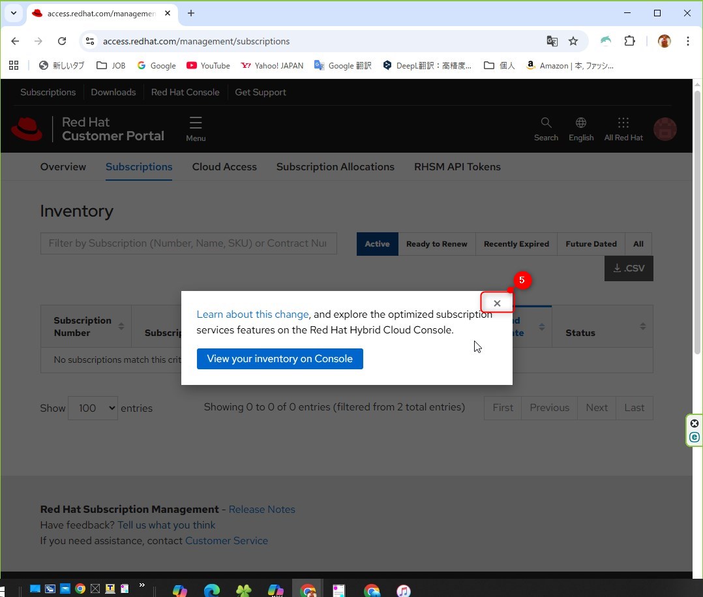Open the Subscriptions tab
Image resolution: width=703 pixels, height=597 pixels.
pyautogui.click(x=139, y=167)
